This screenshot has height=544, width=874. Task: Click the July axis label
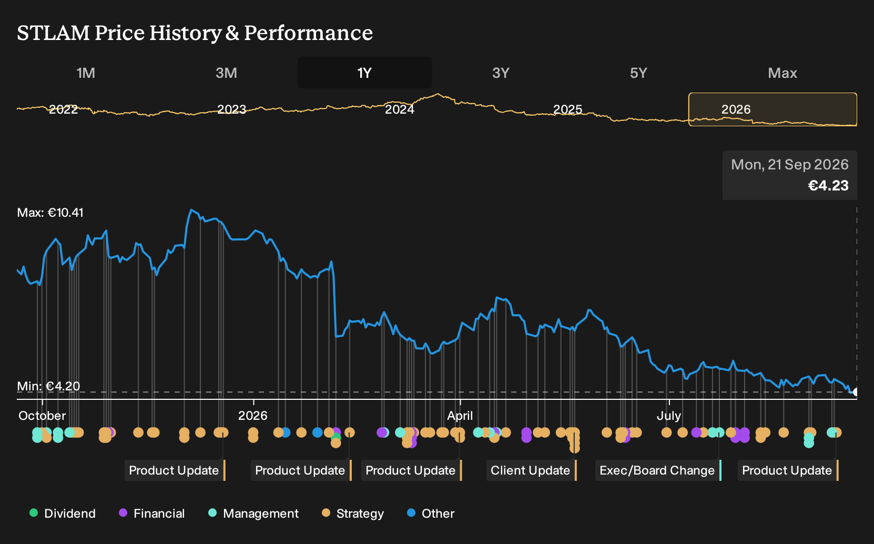(669, 416)
